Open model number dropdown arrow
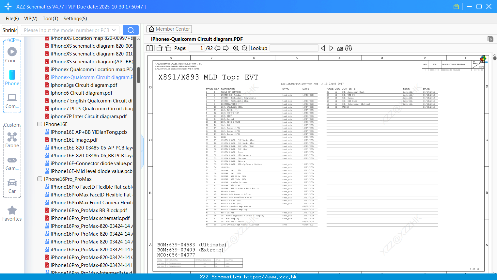This screenshot has width=497, height=280. pos(114,30)
